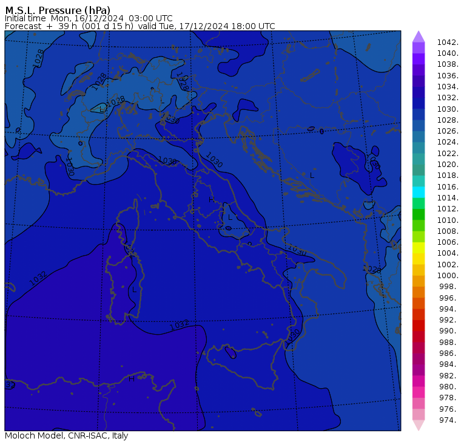The image size is (461, 444).
Task: Select the yellow legend band between 1004 and 1006
Action: pyautogui.click(x=419, y=248)
